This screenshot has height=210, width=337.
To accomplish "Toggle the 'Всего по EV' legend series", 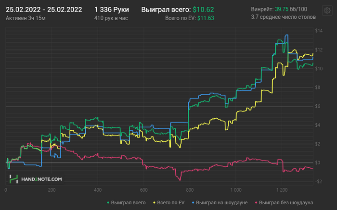I will pyautogui.click(x=168, y=202).
